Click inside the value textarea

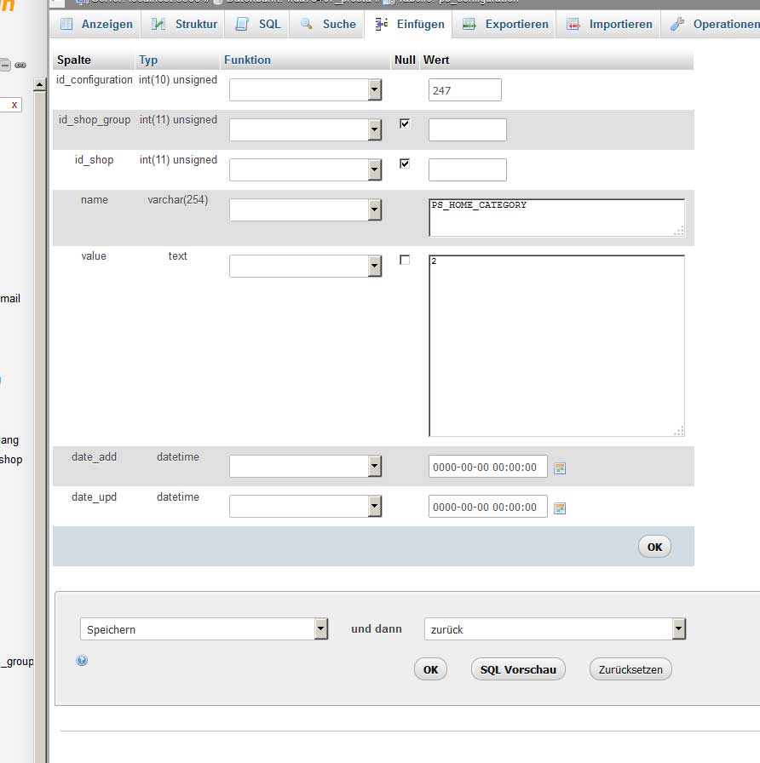(557, 346)
